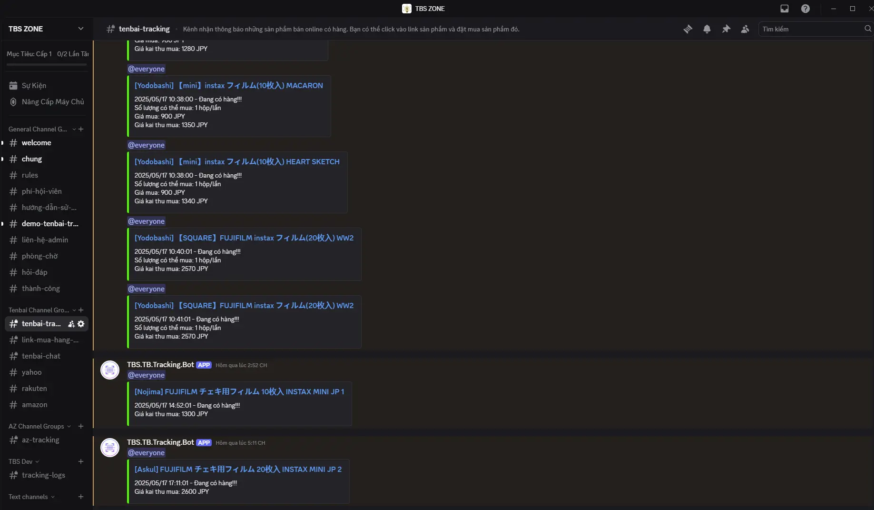
Task: Collapse Tenbai Channel Group category
Action: tap(42, 310)
